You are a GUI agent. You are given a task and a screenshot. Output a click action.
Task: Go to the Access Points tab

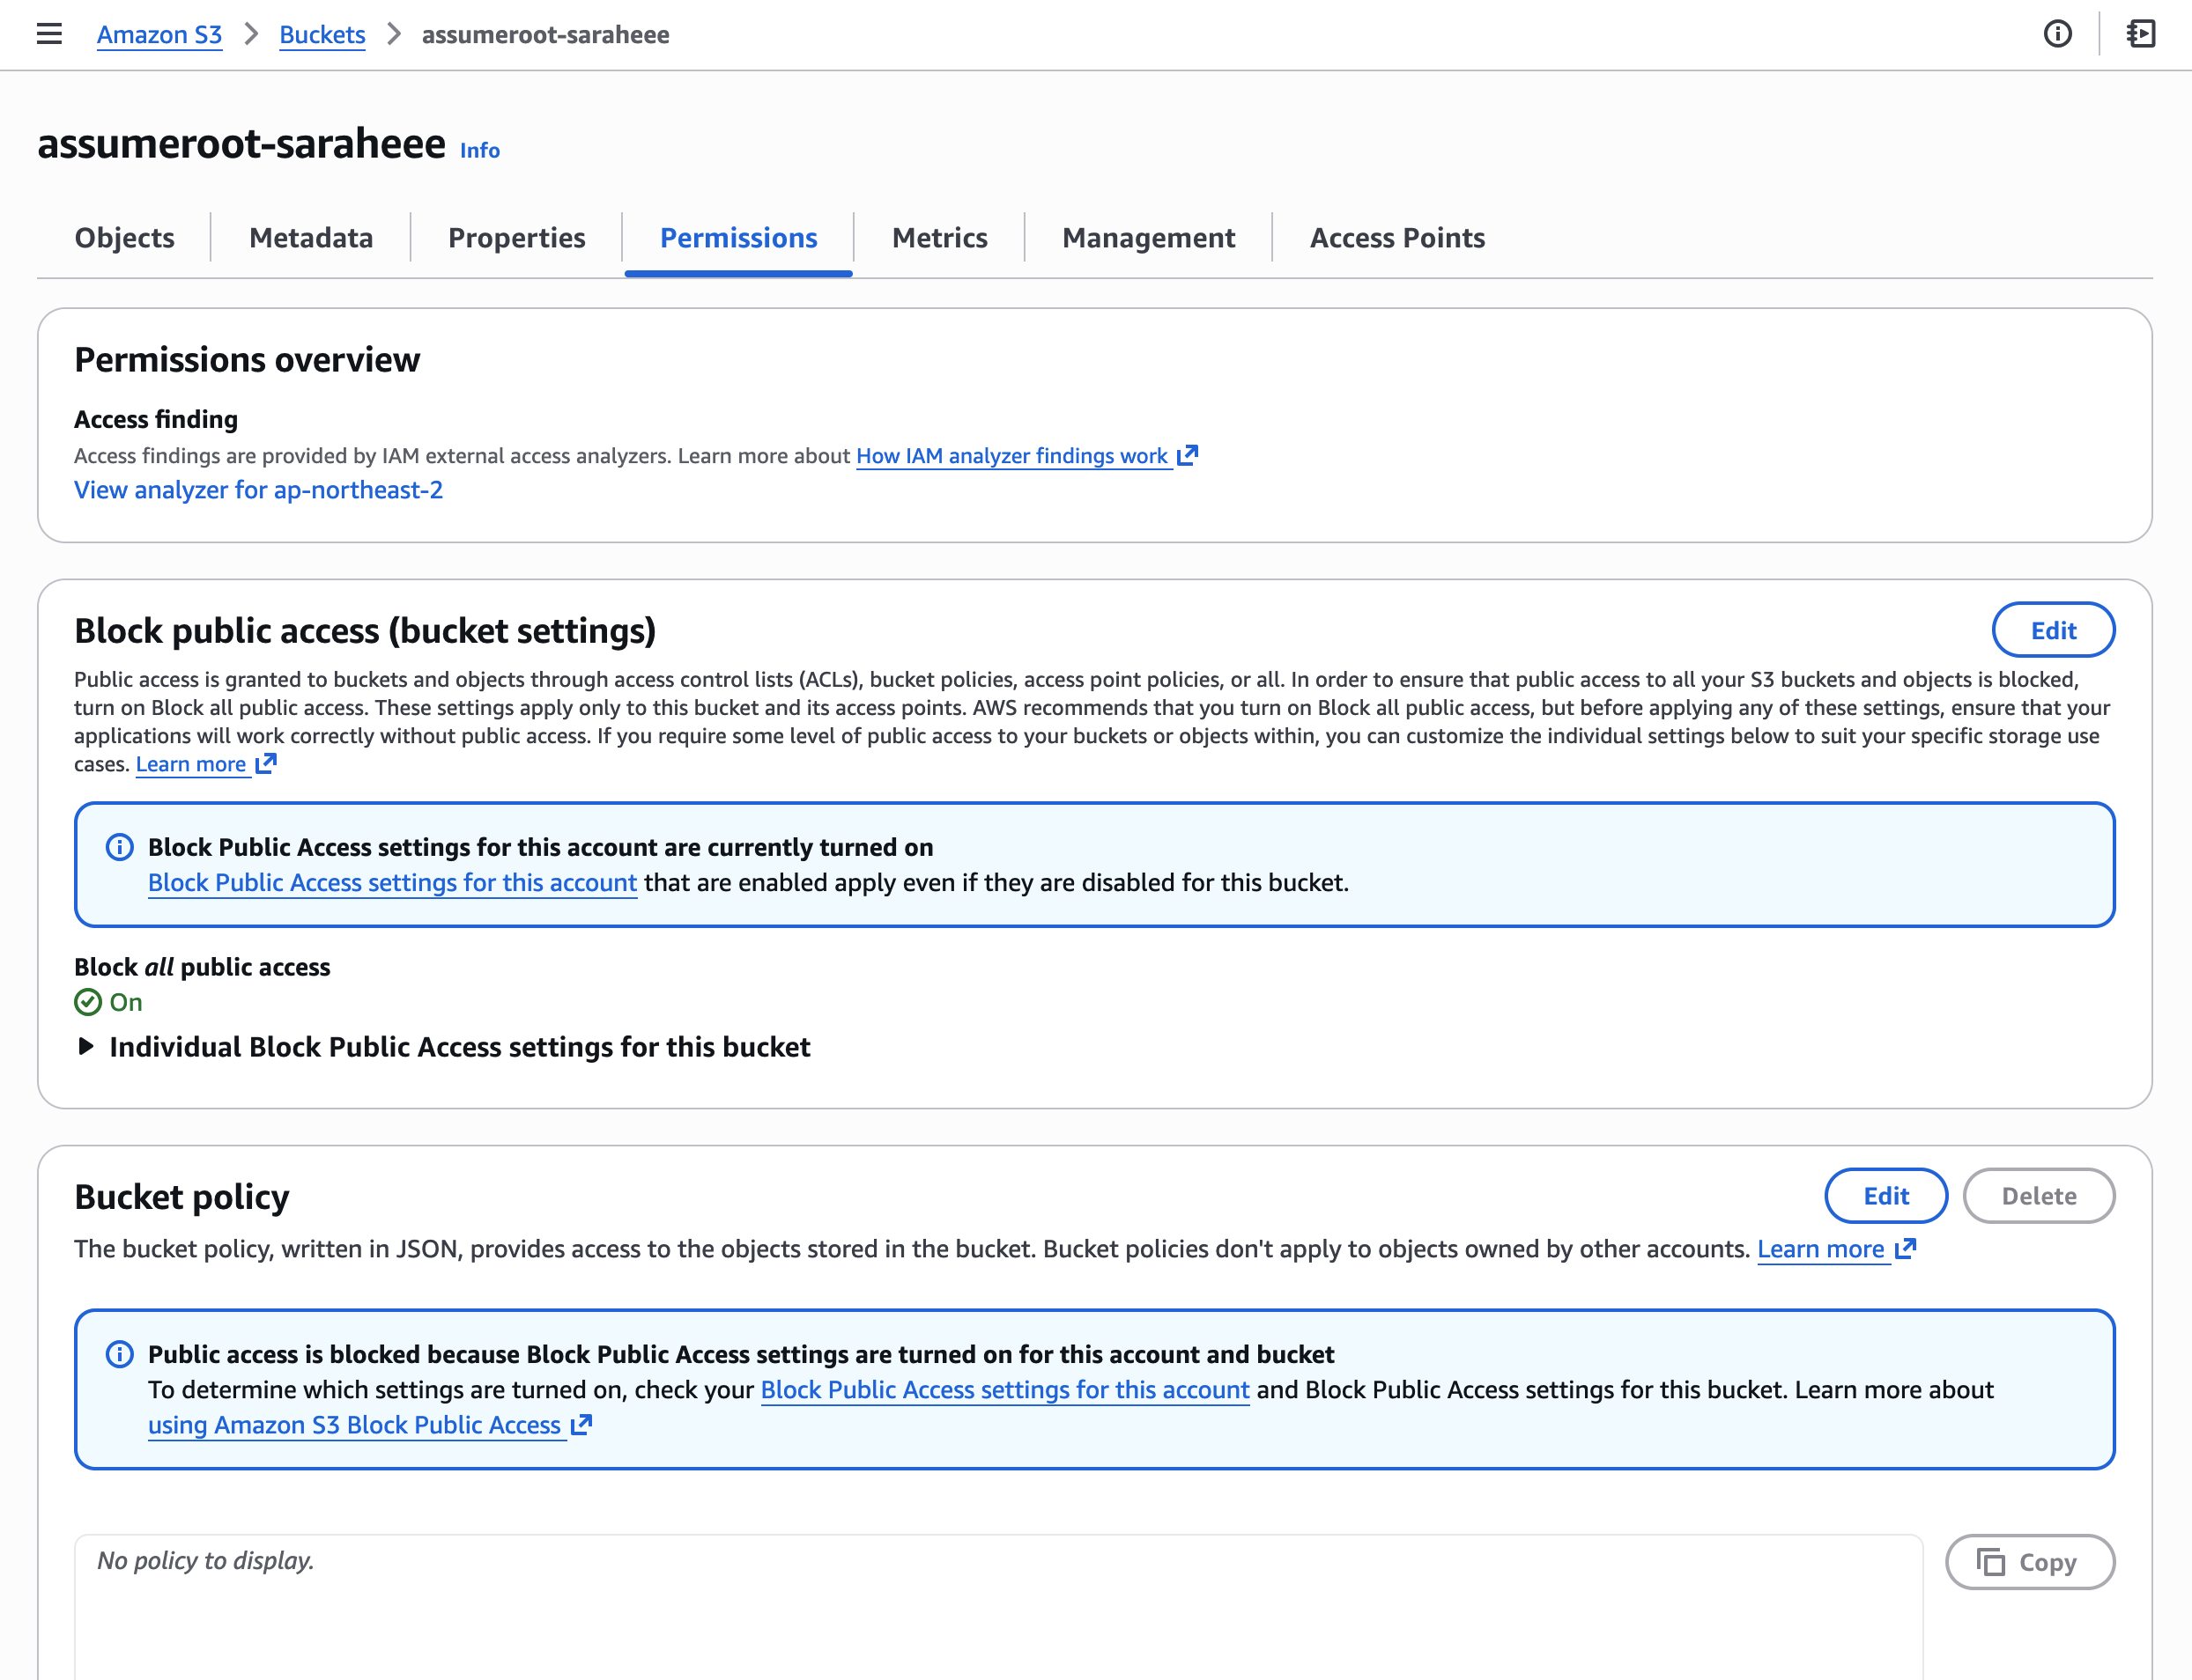pos(1396,238)
